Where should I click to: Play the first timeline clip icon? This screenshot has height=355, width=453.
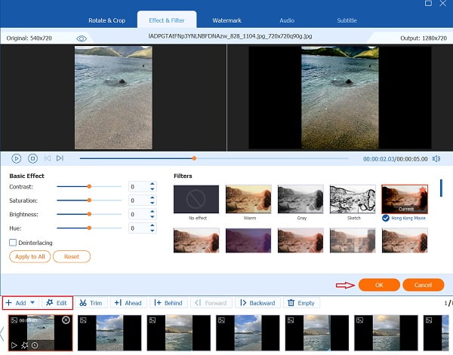click(x=14, y=345)
